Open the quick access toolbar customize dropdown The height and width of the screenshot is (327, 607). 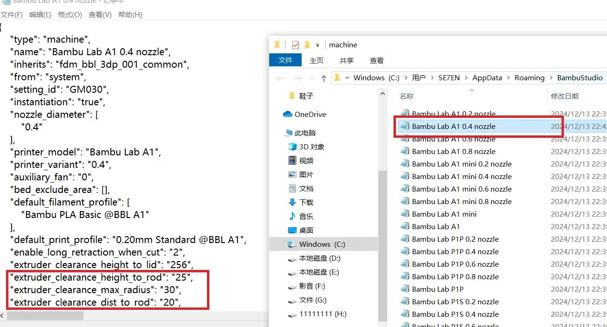pyautogui.click(x=318, y=45)
